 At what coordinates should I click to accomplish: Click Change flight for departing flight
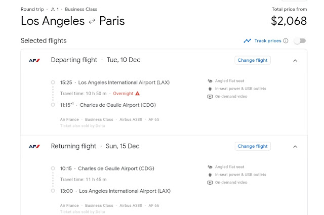point(253,60)
